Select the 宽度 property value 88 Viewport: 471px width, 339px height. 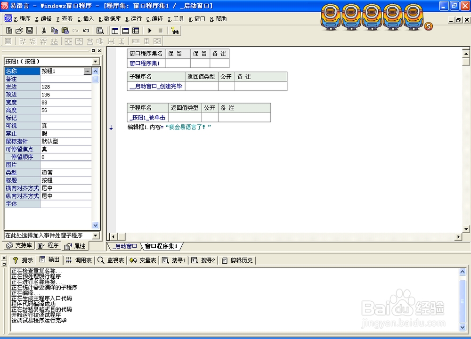66,102
